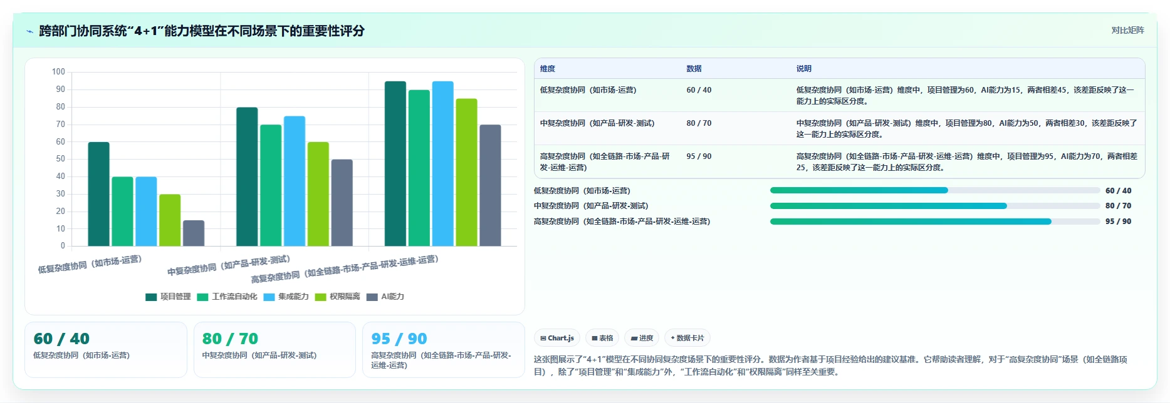Screen dimensions: 1170x403
Task: Open the 95 / 90 stat card
Action: click(444, 350)
